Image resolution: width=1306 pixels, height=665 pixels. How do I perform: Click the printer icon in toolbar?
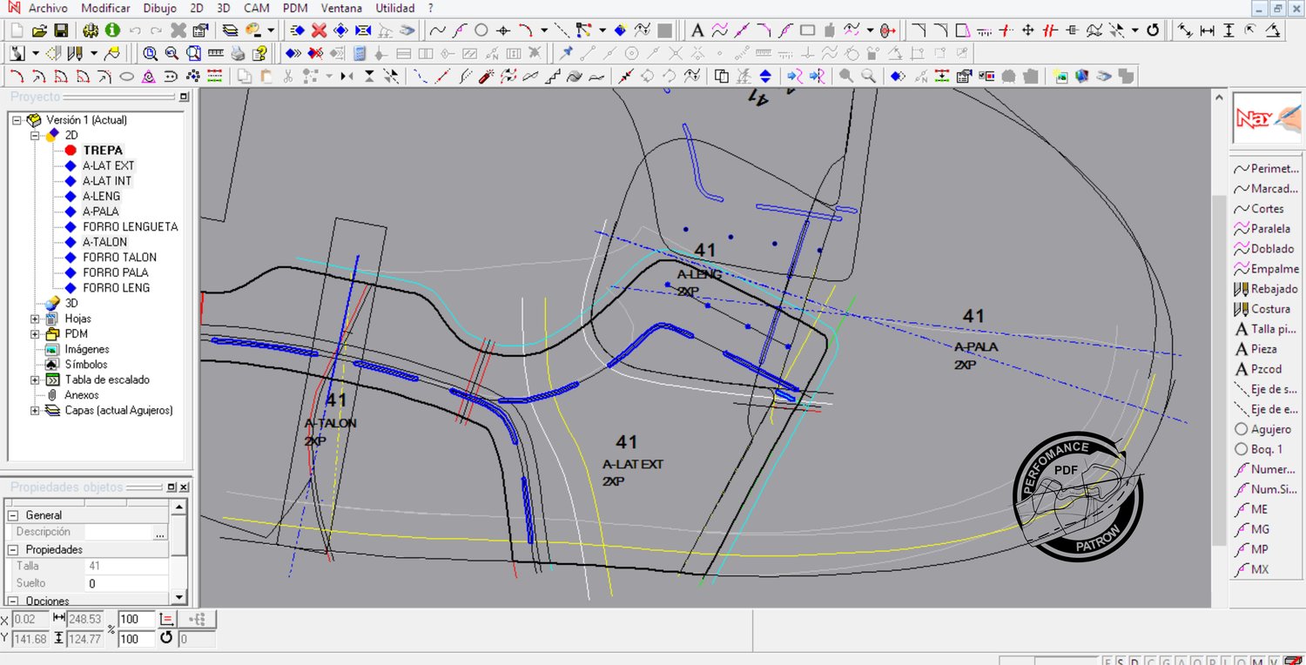[x=238, y=54]
